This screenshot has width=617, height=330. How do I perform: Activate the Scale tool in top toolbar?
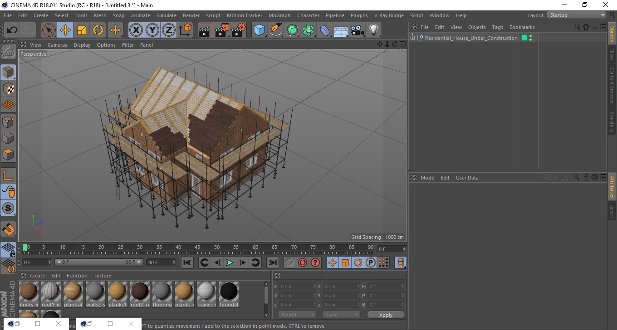(x=82, y=30)
